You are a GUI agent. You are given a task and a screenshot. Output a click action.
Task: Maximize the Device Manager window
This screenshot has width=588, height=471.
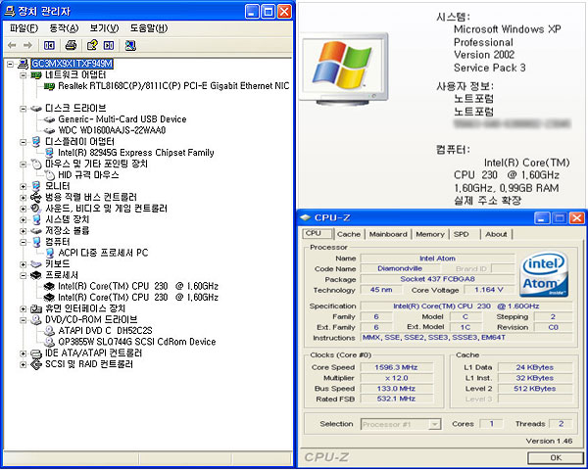point(269,12)
